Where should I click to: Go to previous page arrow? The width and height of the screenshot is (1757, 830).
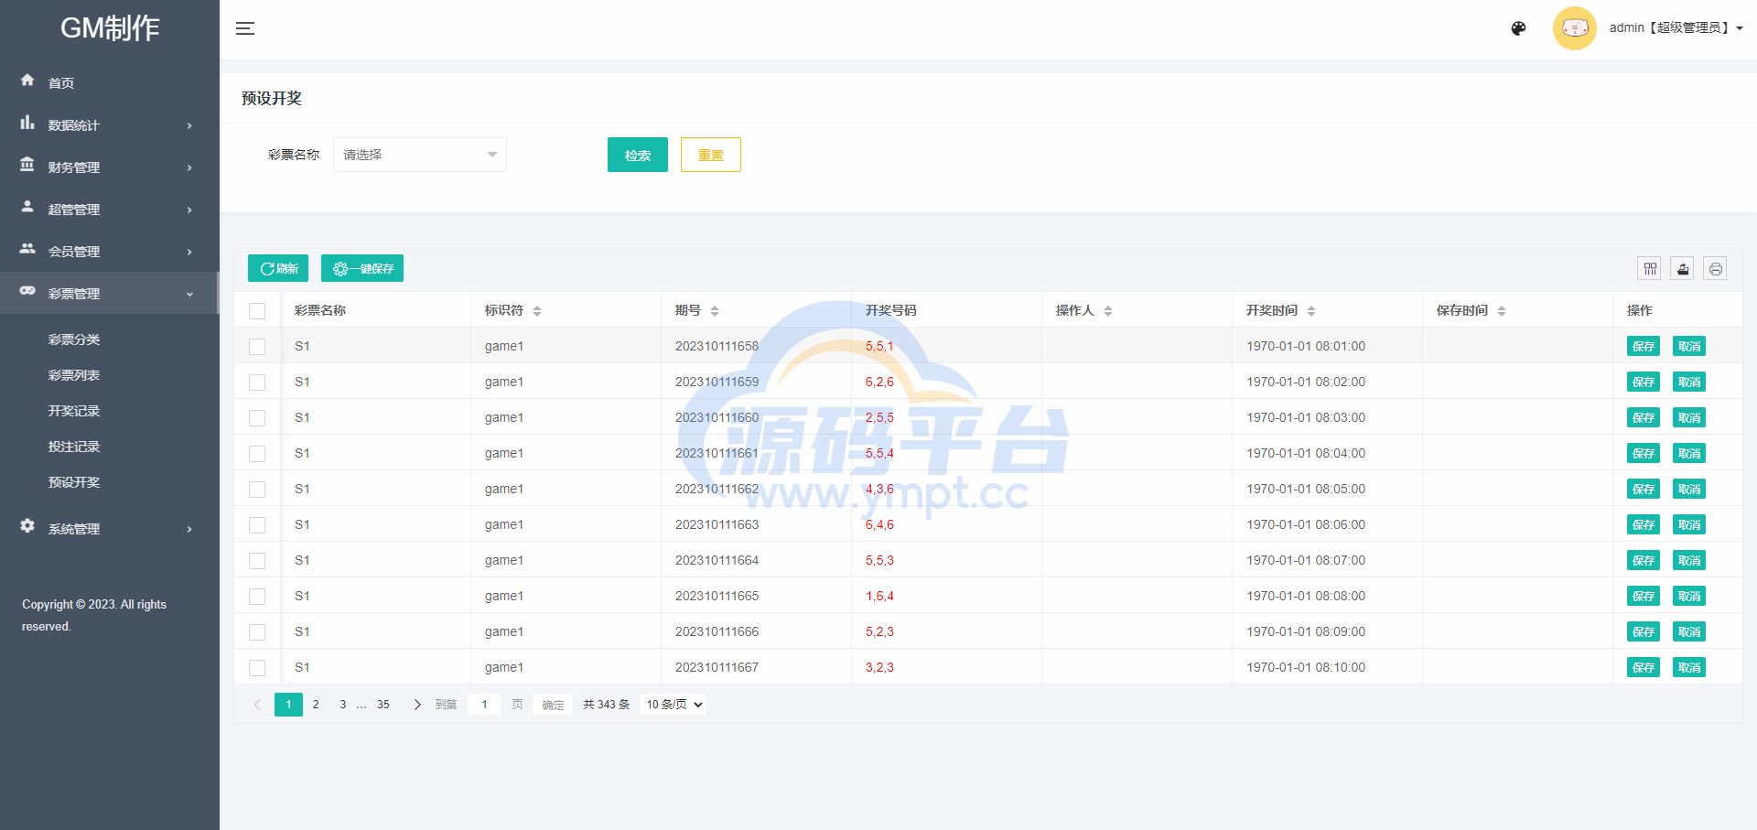click(x=257, y=705)
